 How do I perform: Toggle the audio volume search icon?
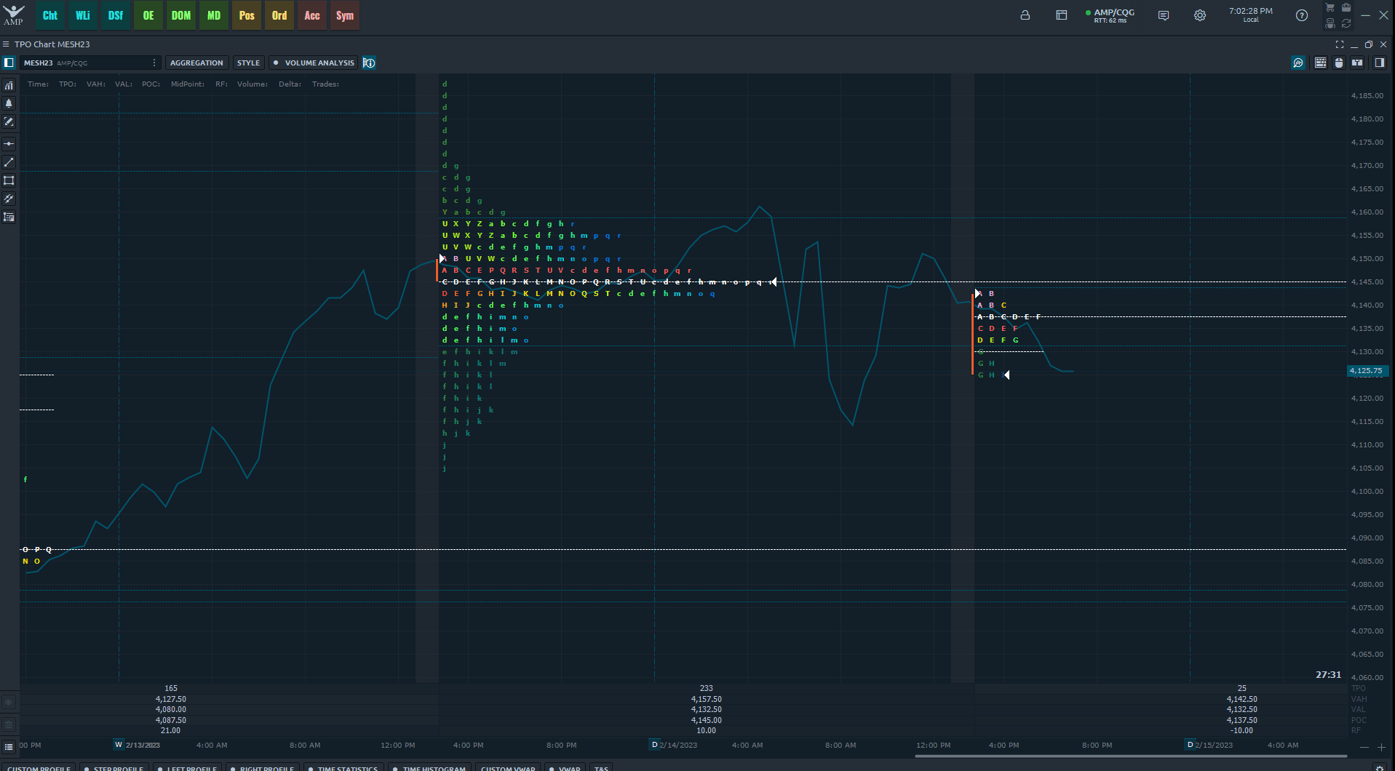pos(1298,63)
